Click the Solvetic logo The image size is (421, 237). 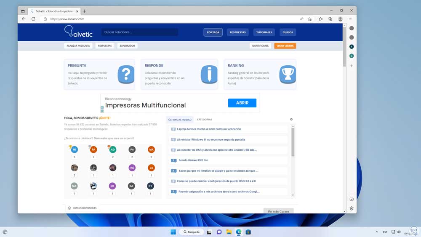(x=78, y=32)
